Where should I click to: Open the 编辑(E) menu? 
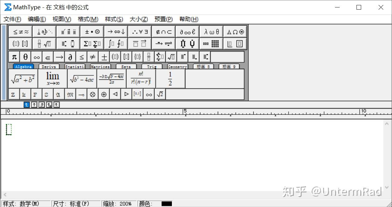point(37,19)
